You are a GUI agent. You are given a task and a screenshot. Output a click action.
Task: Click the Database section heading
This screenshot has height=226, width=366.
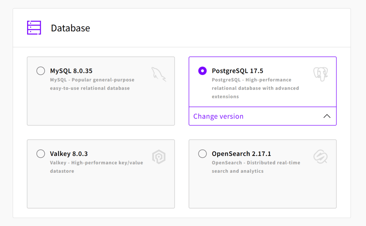click(x=70, y=28)
